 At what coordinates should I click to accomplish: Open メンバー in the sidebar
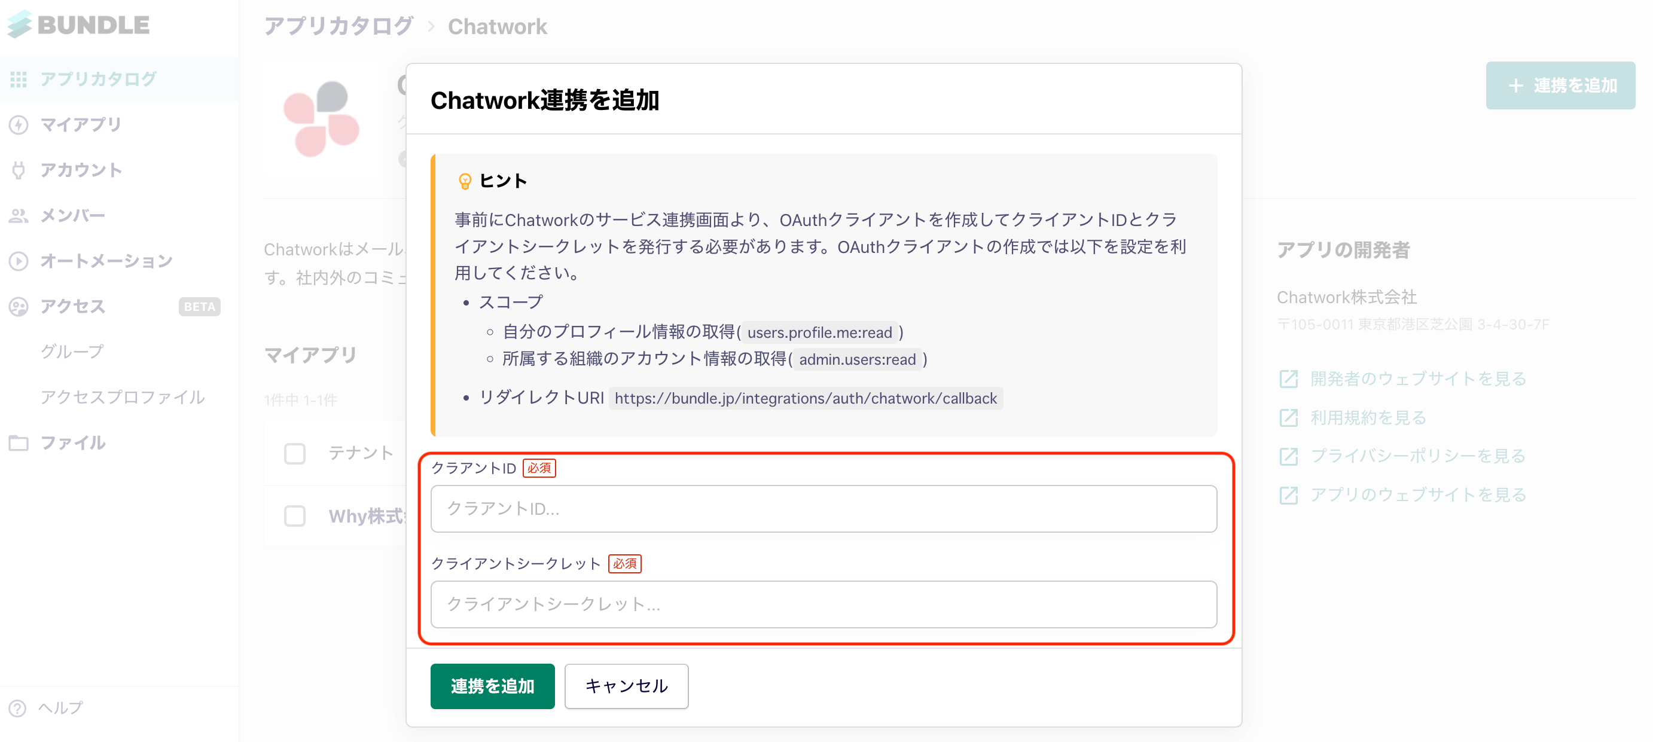tap(120, 215)
